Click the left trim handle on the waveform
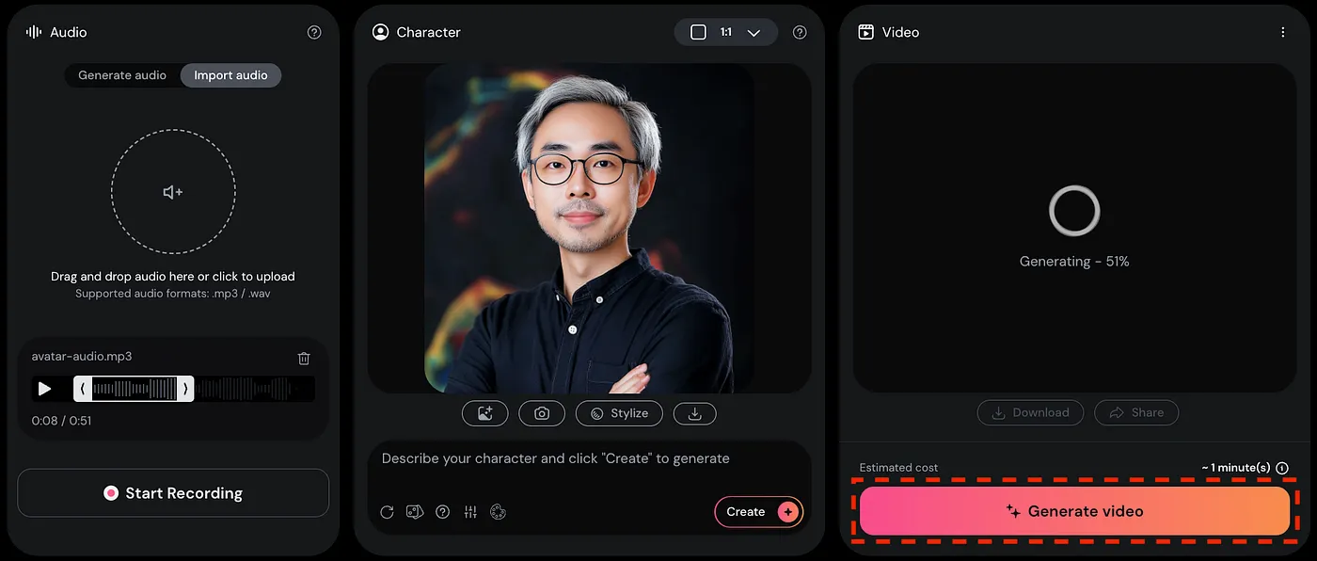 pyautogui.click(x=83, y=389)
